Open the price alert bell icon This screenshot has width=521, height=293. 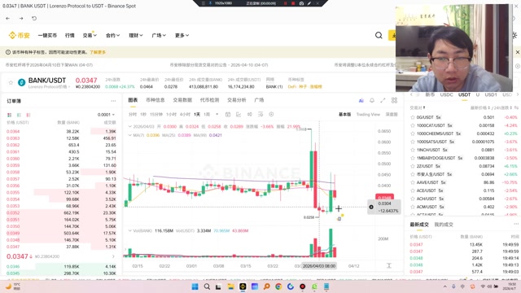coord(372,100)
